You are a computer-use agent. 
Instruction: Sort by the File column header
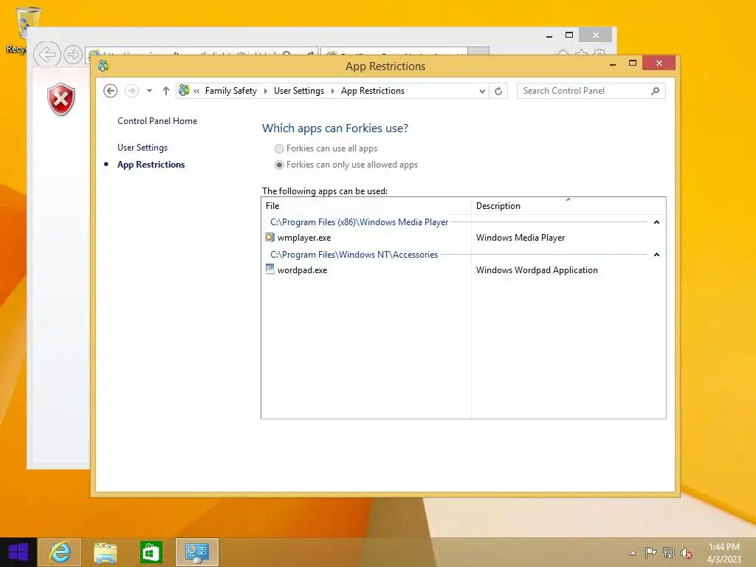366,206
